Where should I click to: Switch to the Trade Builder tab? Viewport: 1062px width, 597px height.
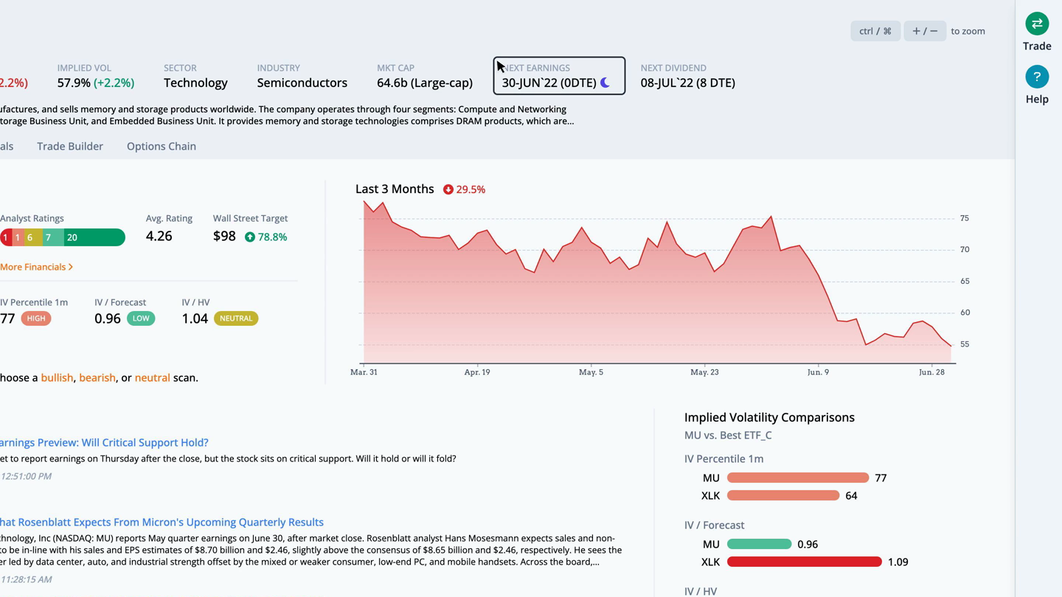pyautogui.click(x=70, y=146)
